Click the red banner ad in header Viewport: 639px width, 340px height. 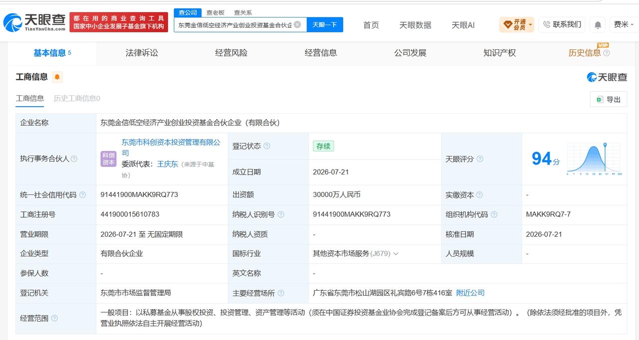(119, 22)
